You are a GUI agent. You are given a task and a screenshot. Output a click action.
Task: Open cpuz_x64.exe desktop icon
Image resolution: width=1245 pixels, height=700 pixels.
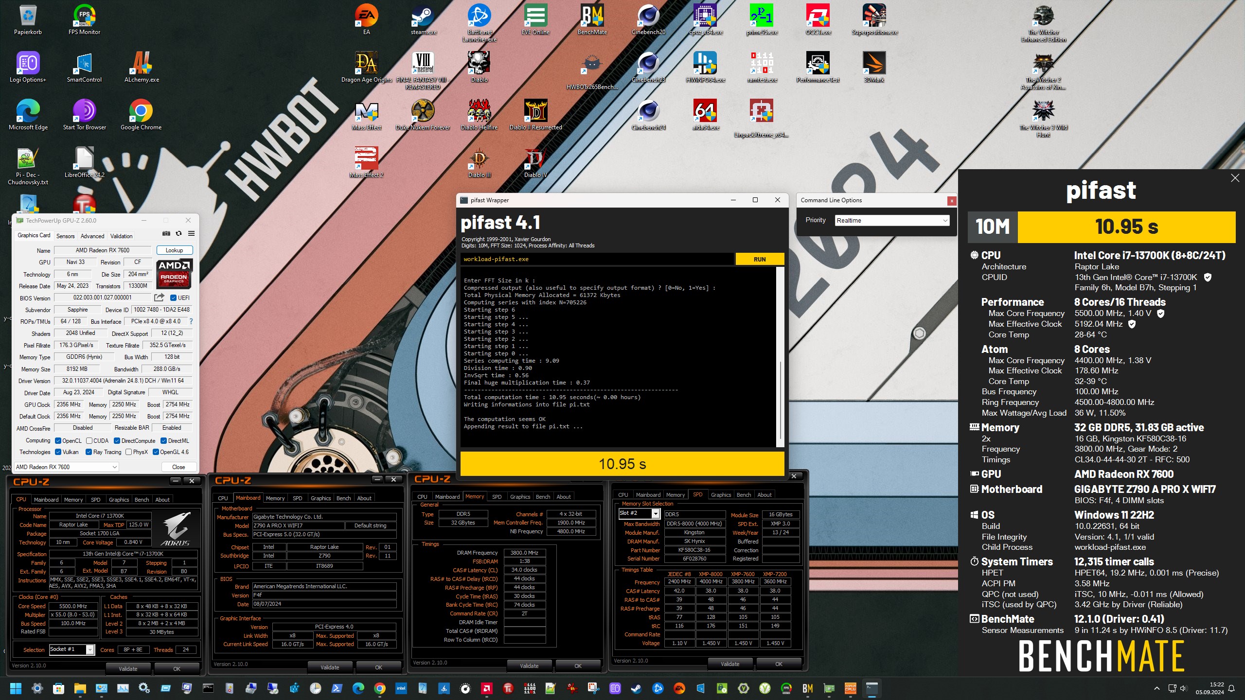(705, 19)
